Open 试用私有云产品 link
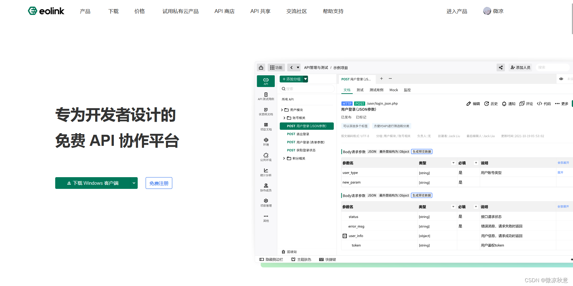 (x=181, y=11)
